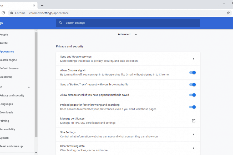This screenshot has width=233, height=155.
Task: Click 'Control what information websites can use' description
Action: point(109,136)
